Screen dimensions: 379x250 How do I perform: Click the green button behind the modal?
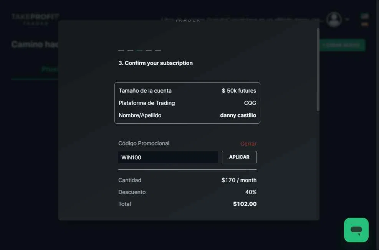[x=342, y=45]
